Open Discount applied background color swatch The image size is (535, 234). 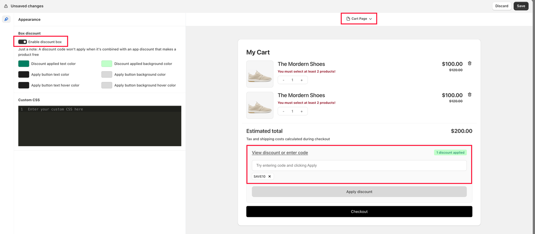[x=107, y=64]
